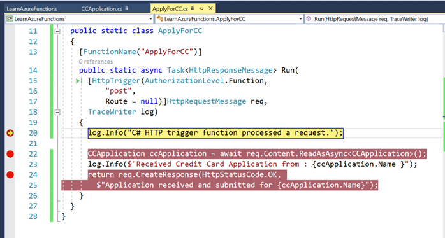Click line number 13
Image resolution: width=445 pixels, height=238 pixels.
(x=33, y=52)
